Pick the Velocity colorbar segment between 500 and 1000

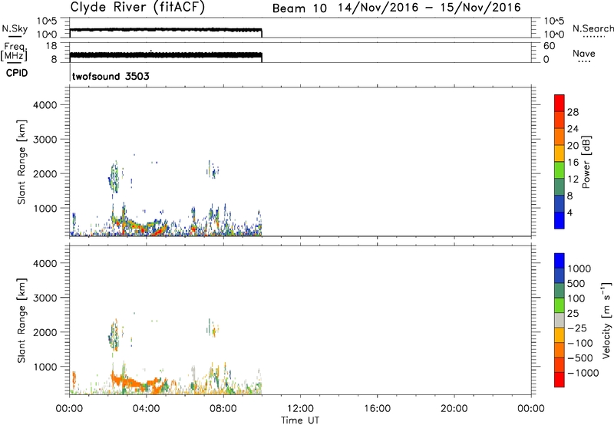[x=560, y=275]
